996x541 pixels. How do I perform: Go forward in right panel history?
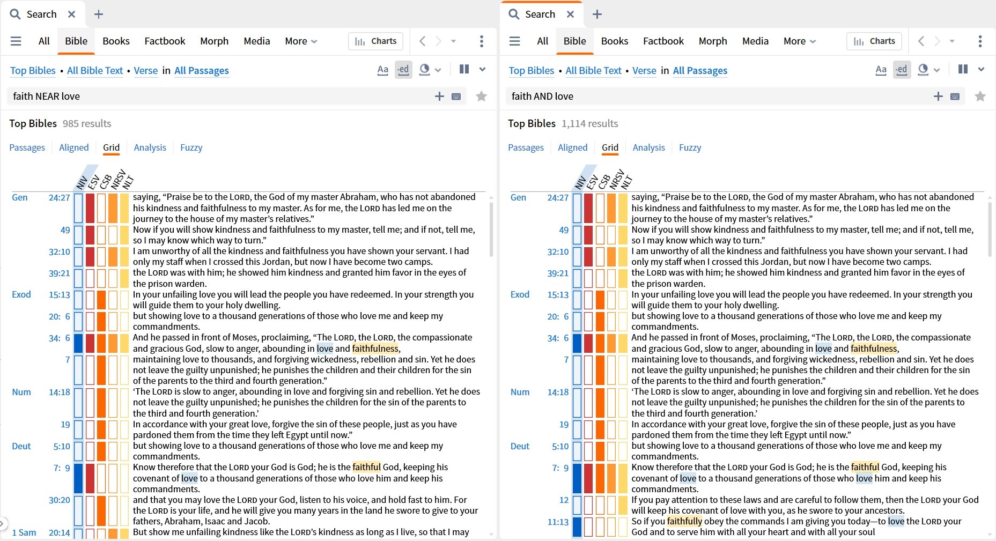[x=937, y=41]
